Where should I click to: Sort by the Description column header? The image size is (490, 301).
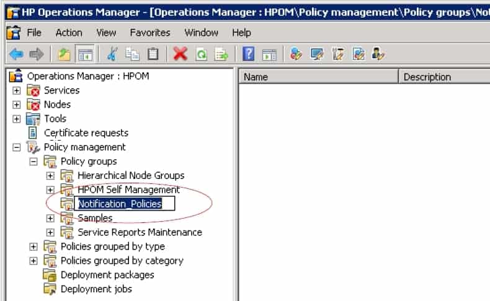coord(444,77)
